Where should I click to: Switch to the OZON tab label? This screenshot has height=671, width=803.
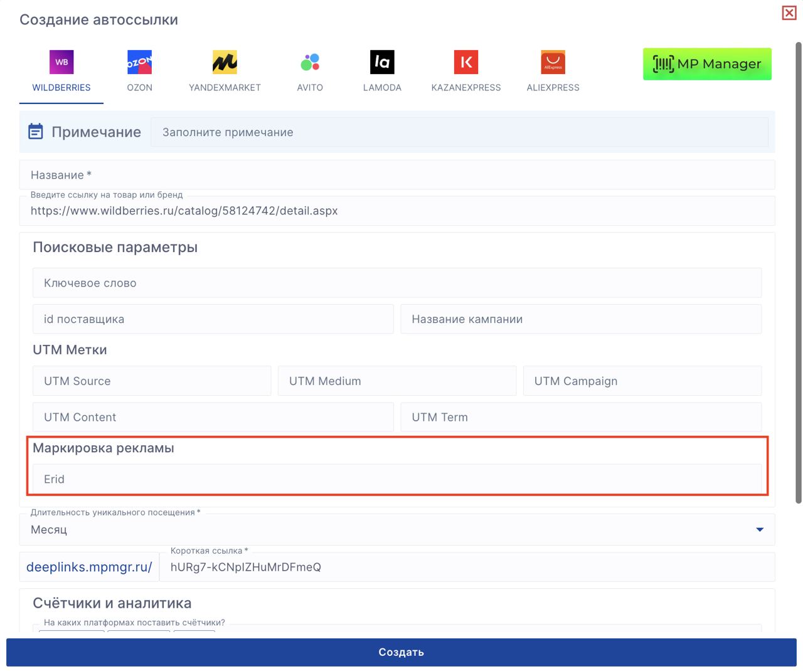point(139,88)
